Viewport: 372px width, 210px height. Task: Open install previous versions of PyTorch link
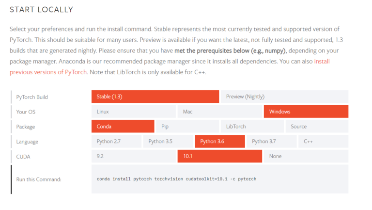tap(322, 61)
